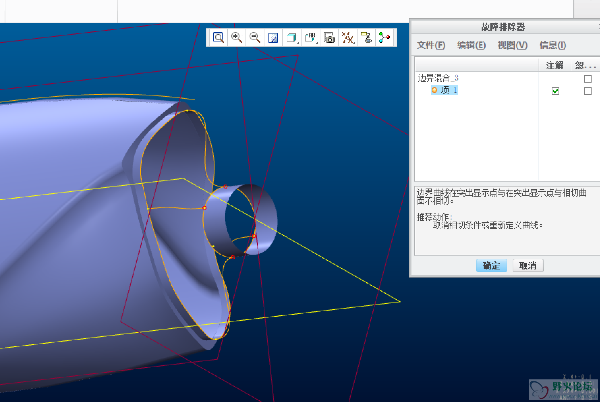Open the 视图(V) menu
This screenshot has height=402, width=600.
tap(512, 45)
